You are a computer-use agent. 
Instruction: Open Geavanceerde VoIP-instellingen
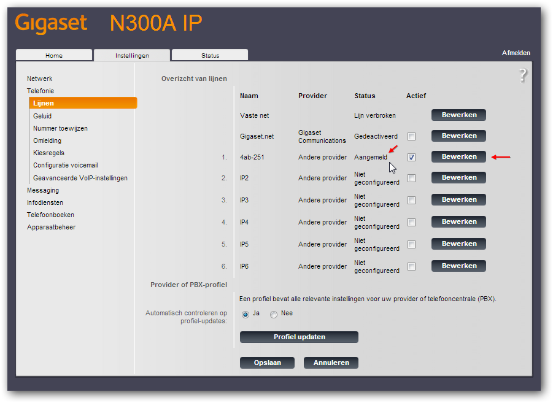point(80,178)
